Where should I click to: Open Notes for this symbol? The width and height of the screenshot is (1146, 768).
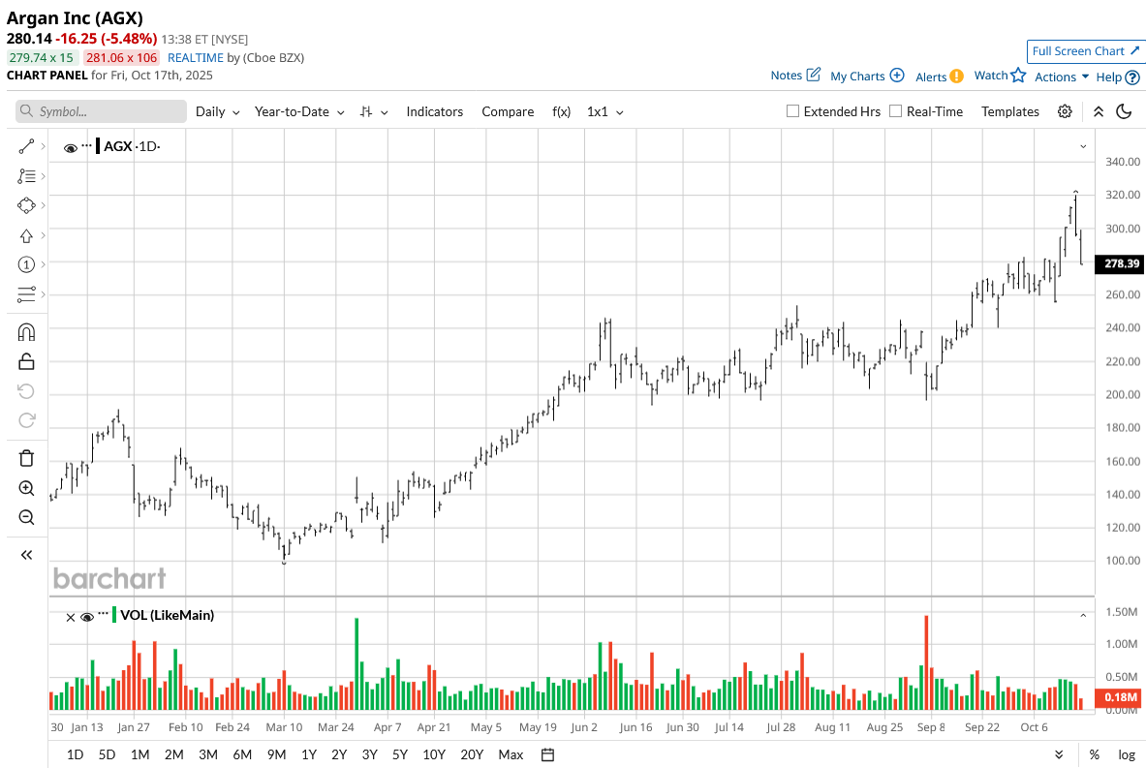[x=795, y=76]
